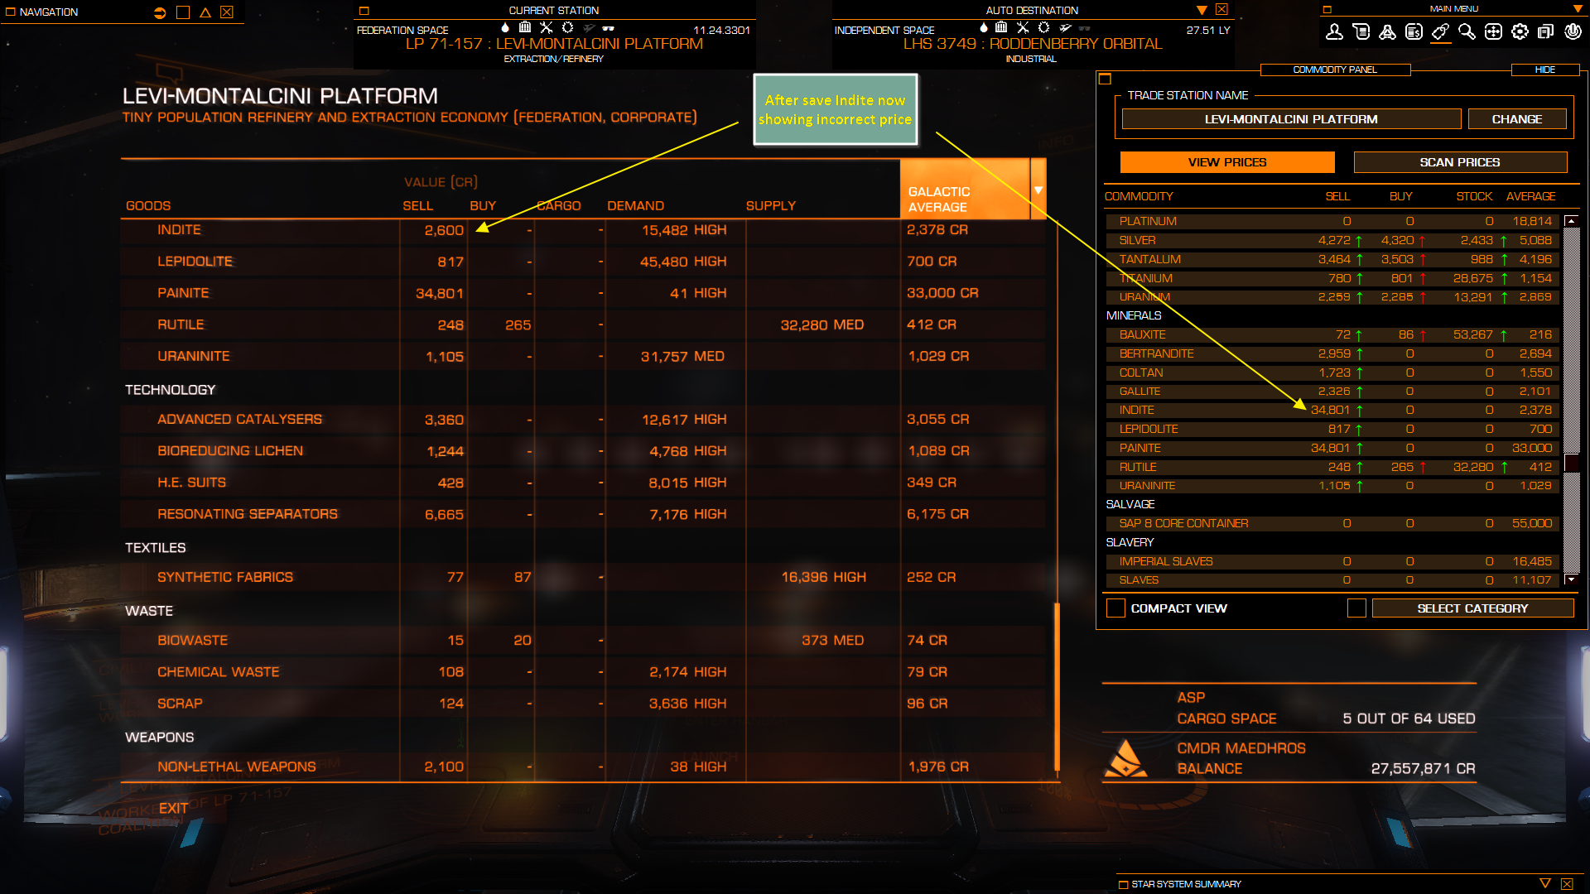Screen dimensions: 1590x894
Task: Click the Average column header in Commodity Panel
Action: (x=1530, y=196)
